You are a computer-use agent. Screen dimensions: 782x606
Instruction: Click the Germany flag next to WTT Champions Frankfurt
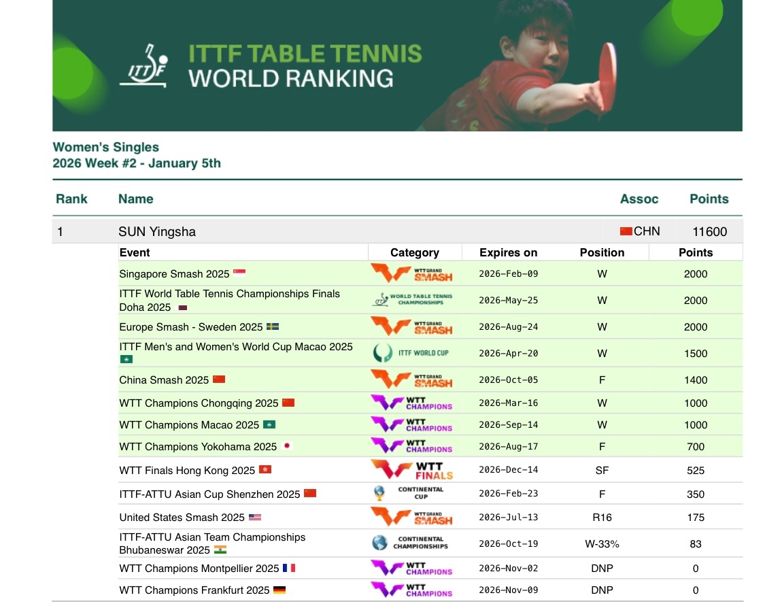(x=279, y=590)
